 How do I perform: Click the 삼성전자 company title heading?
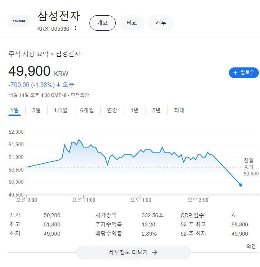tap(59, 16)
